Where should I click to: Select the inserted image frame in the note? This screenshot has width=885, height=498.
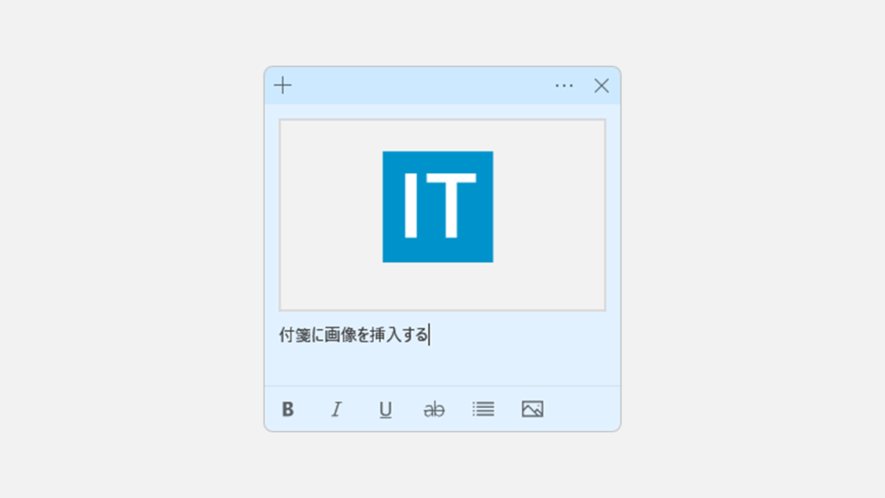(442, 214)
